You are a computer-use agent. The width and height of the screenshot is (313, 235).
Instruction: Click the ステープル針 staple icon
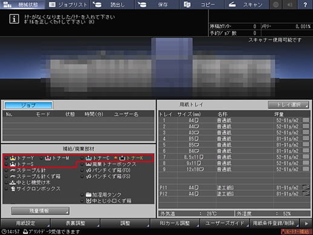tap(13, 170)
